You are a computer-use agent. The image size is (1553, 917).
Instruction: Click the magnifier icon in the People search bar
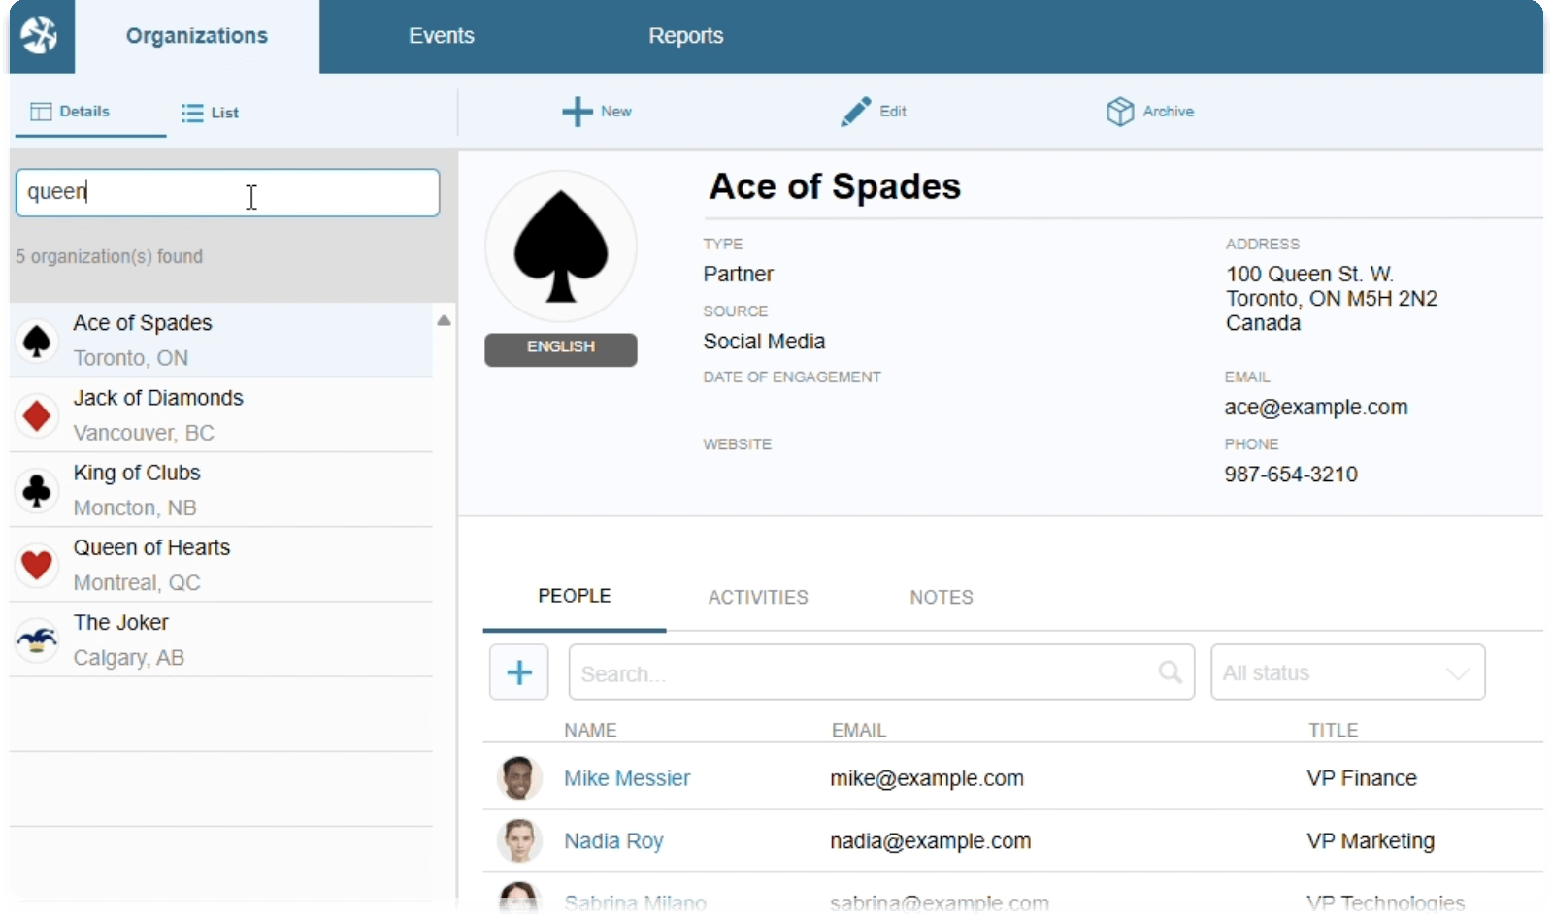click(x=1170, y=671)
